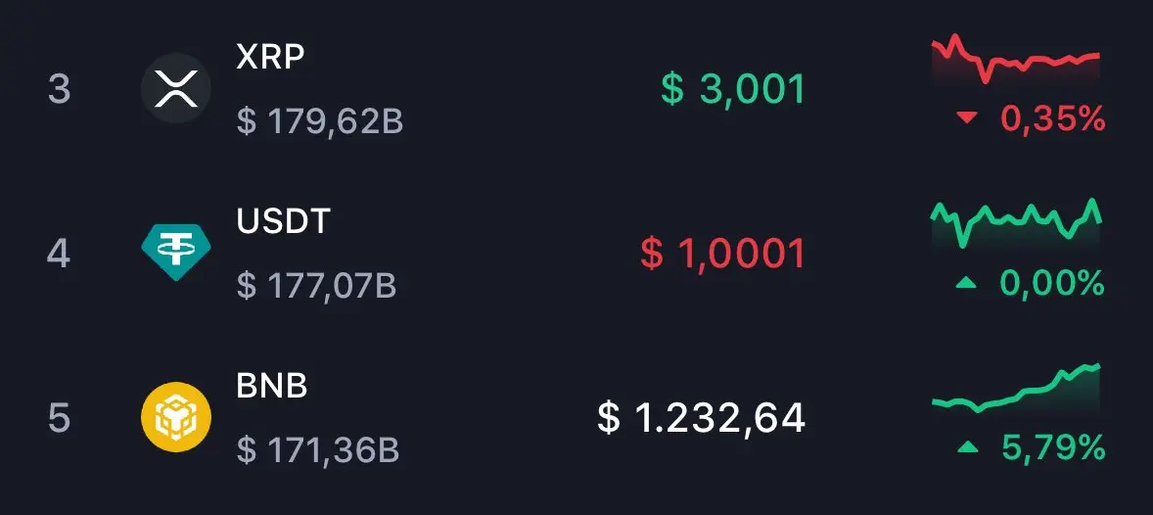Screen dimensions: 1153x515
Task: Click the XRP coin logo icon
Action: (176, 88)
